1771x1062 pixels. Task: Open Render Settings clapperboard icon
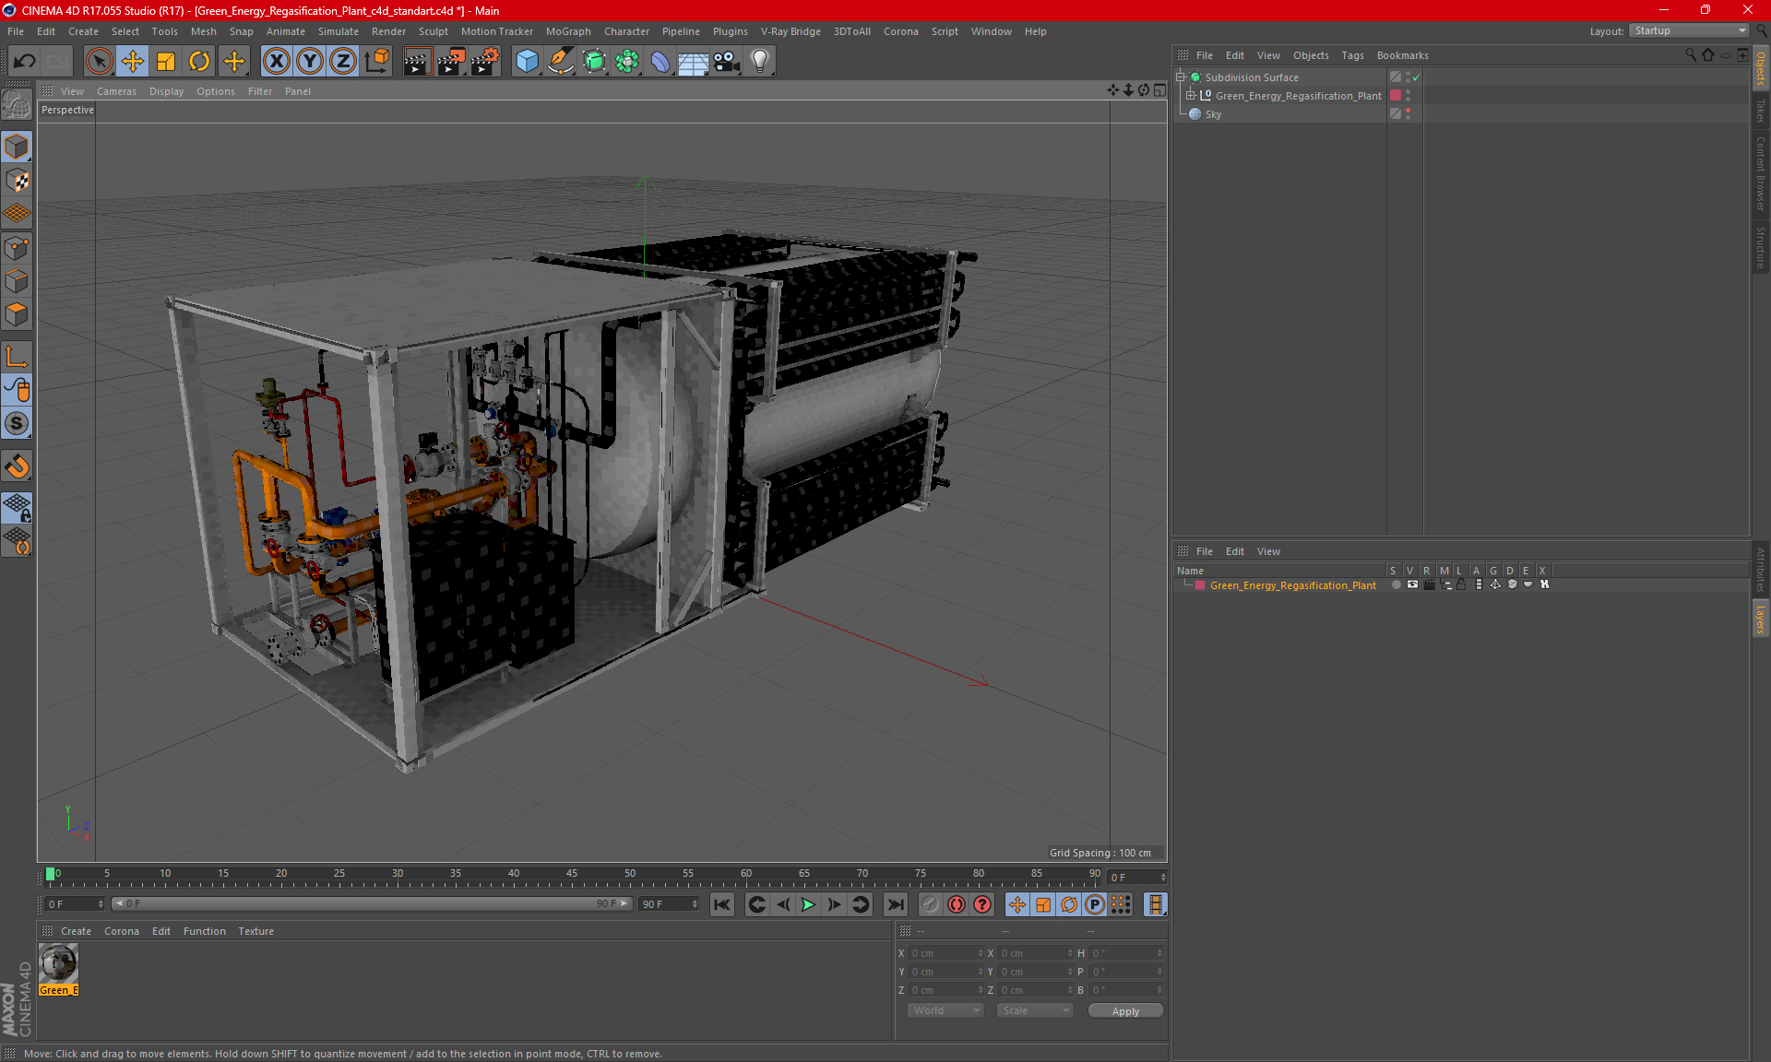[484, 62]
